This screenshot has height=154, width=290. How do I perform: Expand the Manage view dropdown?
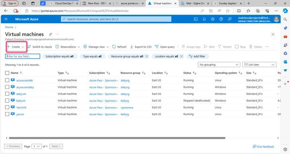click(x=108, y=47)
